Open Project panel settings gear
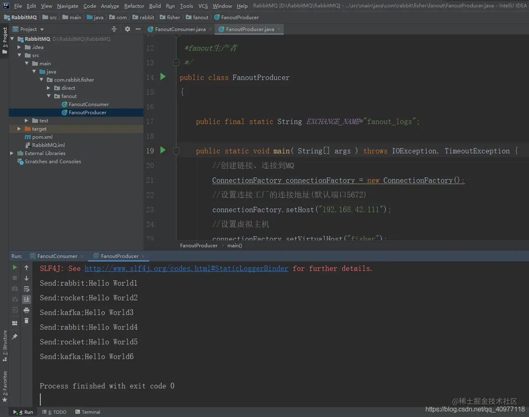Screen dimensions: 529x417 (x=128, y=29)
